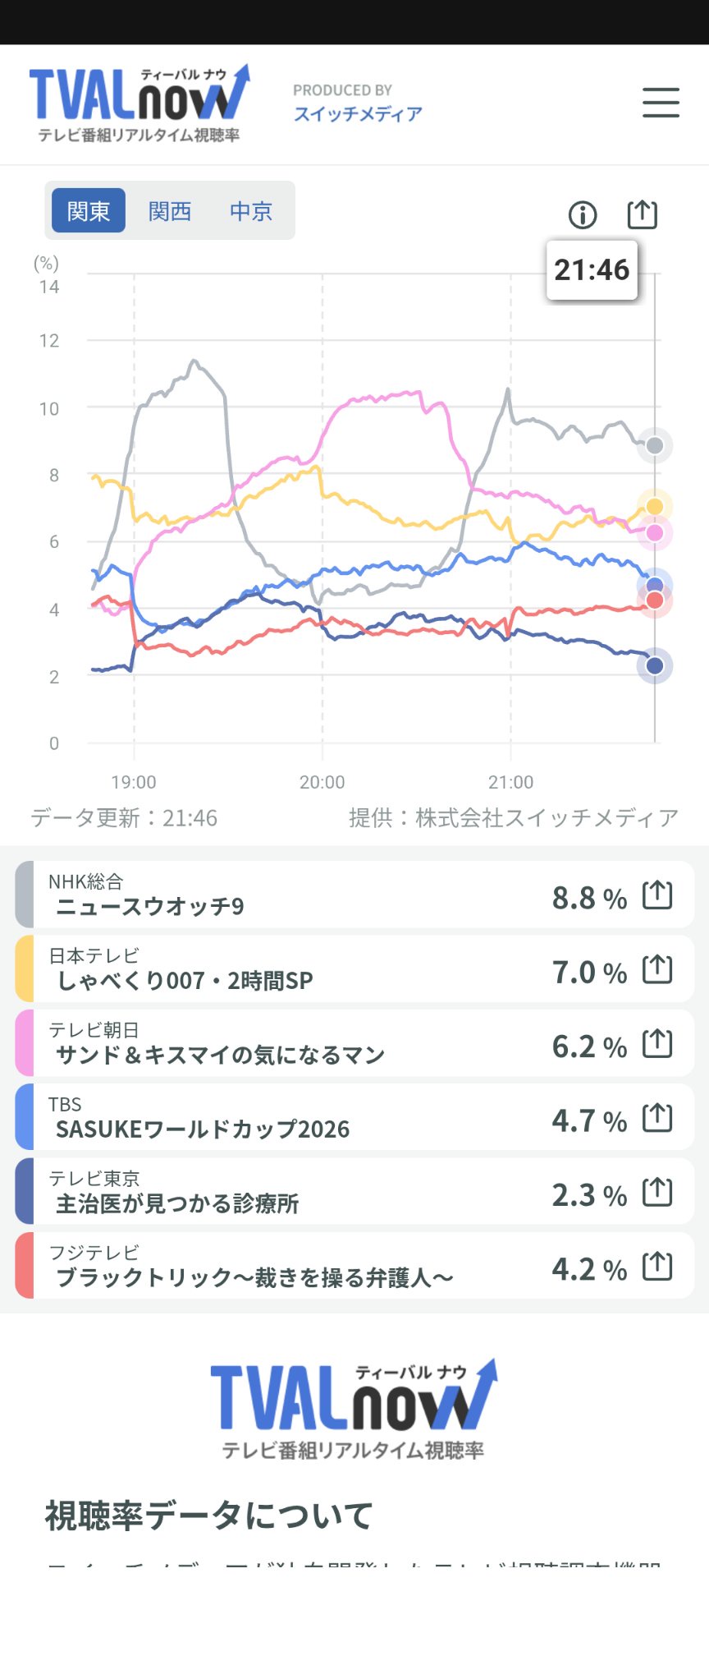Share テレビ朝日 気になるマン rating
The image size is (709, 1656).
coord(657,1043)
